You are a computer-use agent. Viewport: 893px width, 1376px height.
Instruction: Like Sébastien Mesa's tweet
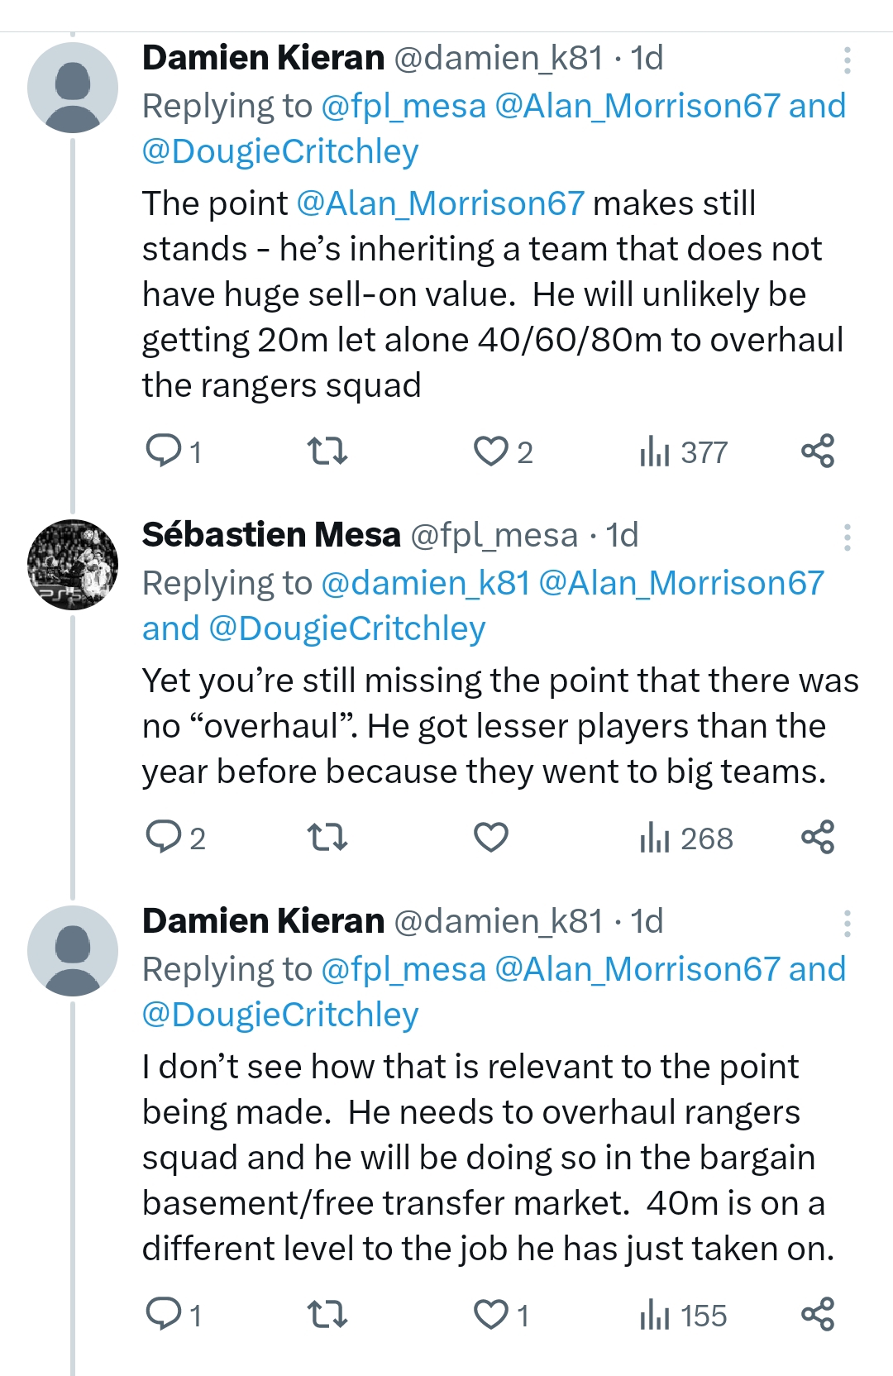[x=491, y=838]
